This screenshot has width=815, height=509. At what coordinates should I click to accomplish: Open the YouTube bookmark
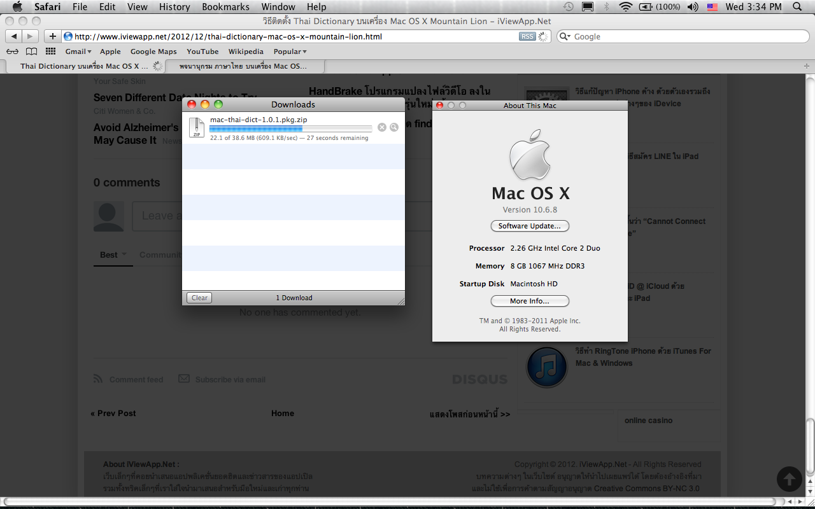coord(202,52)
